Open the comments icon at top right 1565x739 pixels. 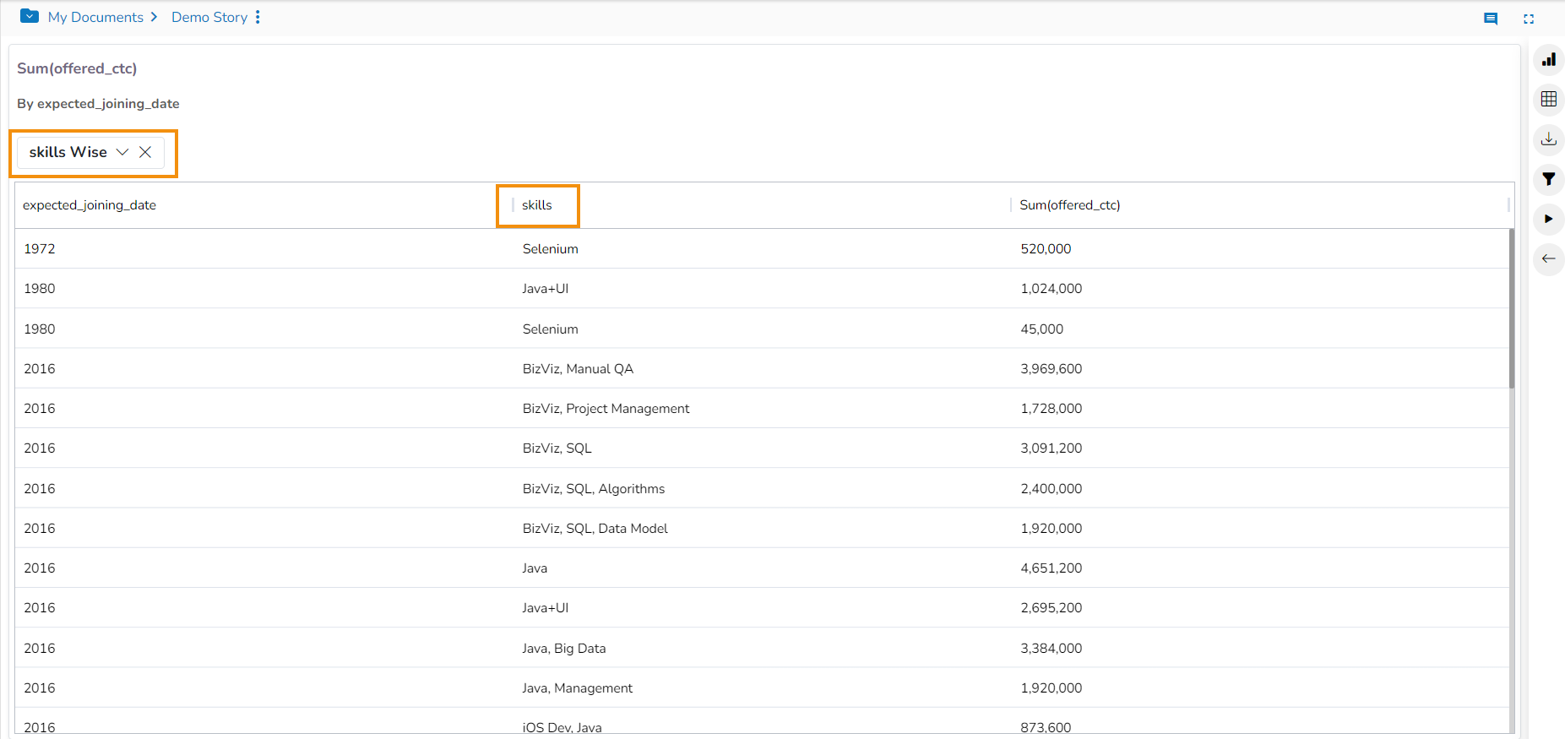click(1491, 19)
